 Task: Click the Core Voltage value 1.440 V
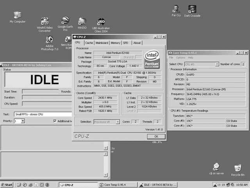[134, 66]
